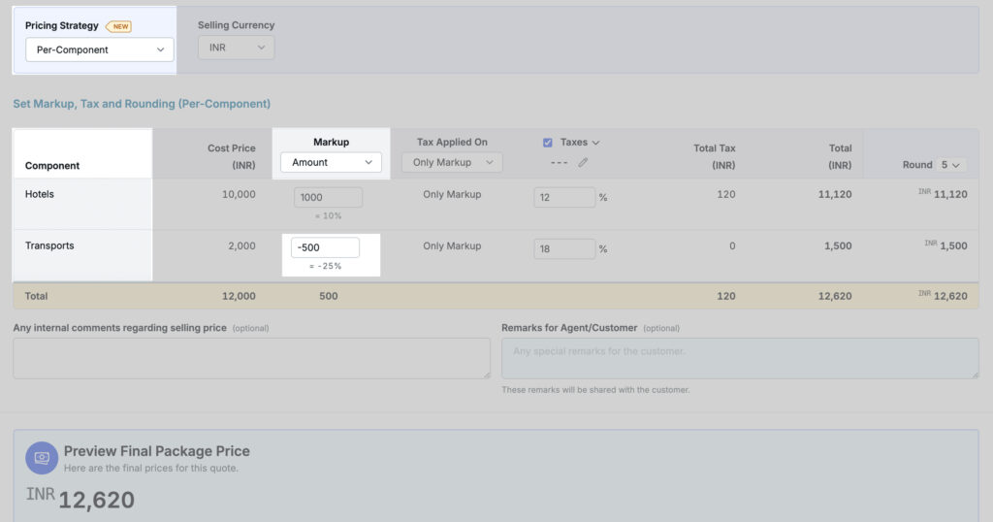Click the money icon beside Preview Final Package Price
Image resolution: width=993 pixels, height=522 pixels.
42,458
